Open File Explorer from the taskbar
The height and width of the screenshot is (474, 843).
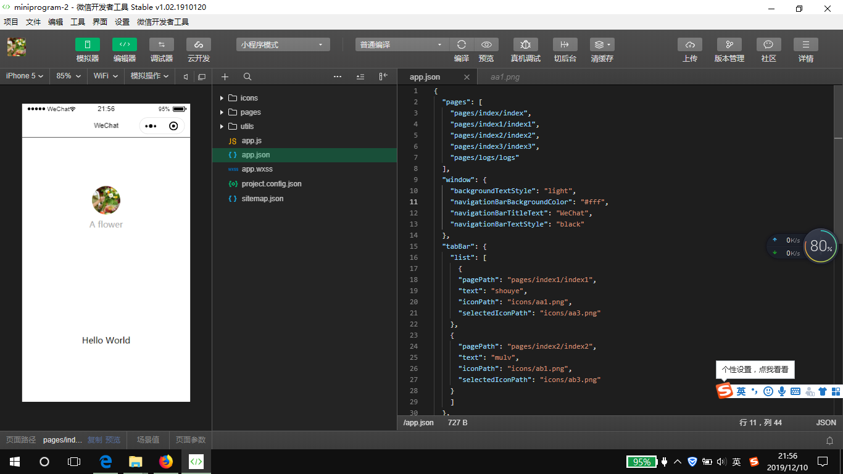[135, 462]
